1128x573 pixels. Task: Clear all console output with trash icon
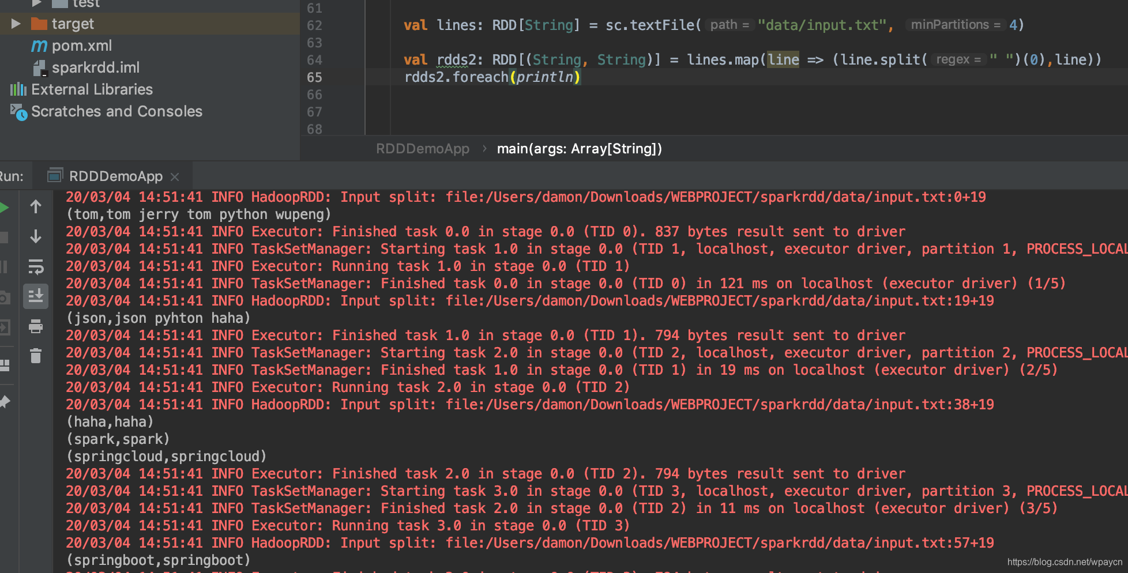36,356
